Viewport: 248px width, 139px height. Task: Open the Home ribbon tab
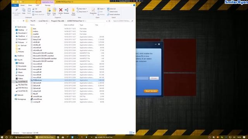22,5
